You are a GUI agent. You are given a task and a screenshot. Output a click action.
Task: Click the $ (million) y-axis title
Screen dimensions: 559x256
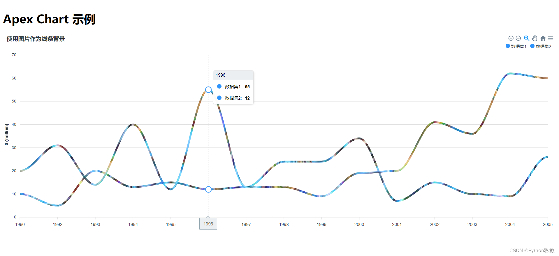tap(6, 134)
